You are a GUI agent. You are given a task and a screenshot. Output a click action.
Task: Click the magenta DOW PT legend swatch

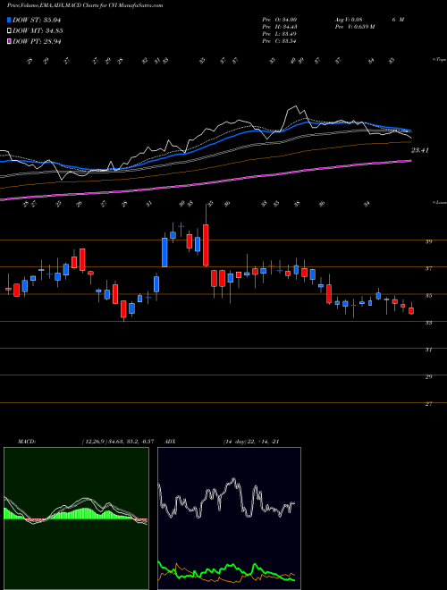[x=10, y=41]
